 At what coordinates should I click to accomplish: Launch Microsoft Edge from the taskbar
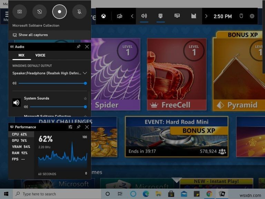pos(146,194)
